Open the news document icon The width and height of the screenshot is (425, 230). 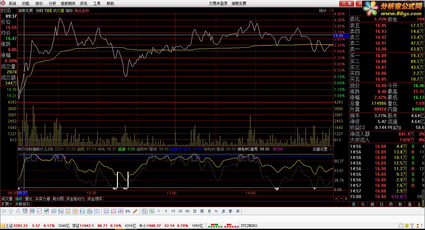pos(54,211)
